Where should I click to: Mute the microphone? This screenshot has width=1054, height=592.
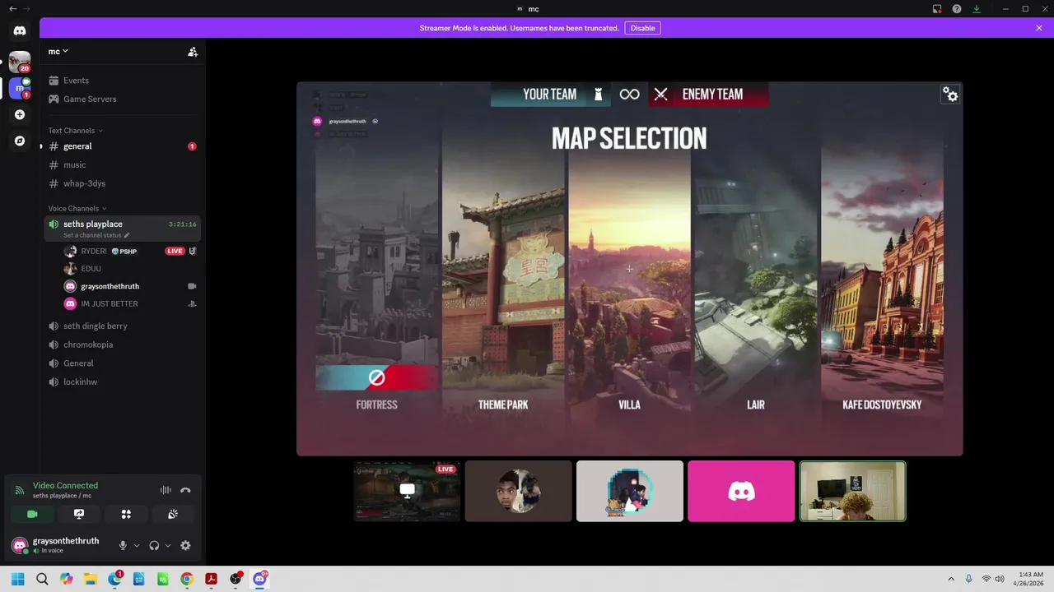(123, 545)
